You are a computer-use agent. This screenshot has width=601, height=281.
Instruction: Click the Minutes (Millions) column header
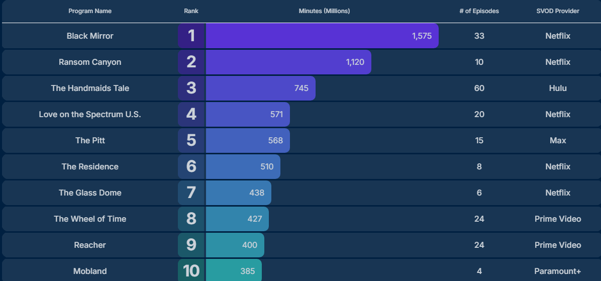324,11
